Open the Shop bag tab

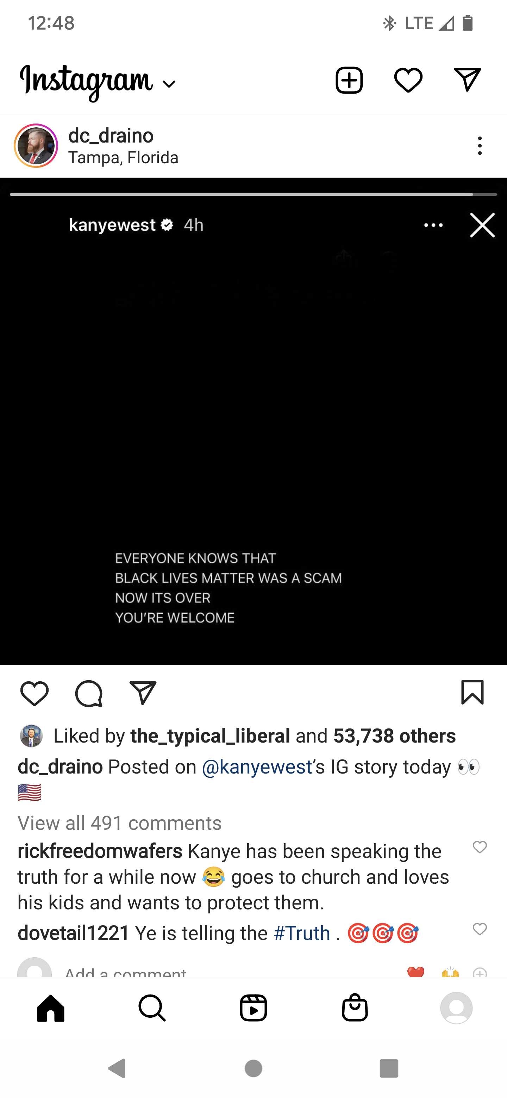[355, 1008]
